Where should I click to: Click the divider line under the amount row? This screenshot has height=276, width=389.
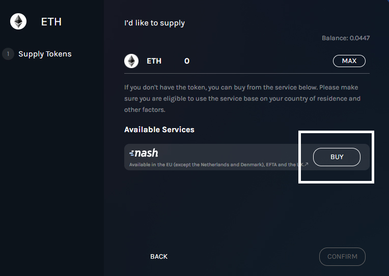click(247, 73)
